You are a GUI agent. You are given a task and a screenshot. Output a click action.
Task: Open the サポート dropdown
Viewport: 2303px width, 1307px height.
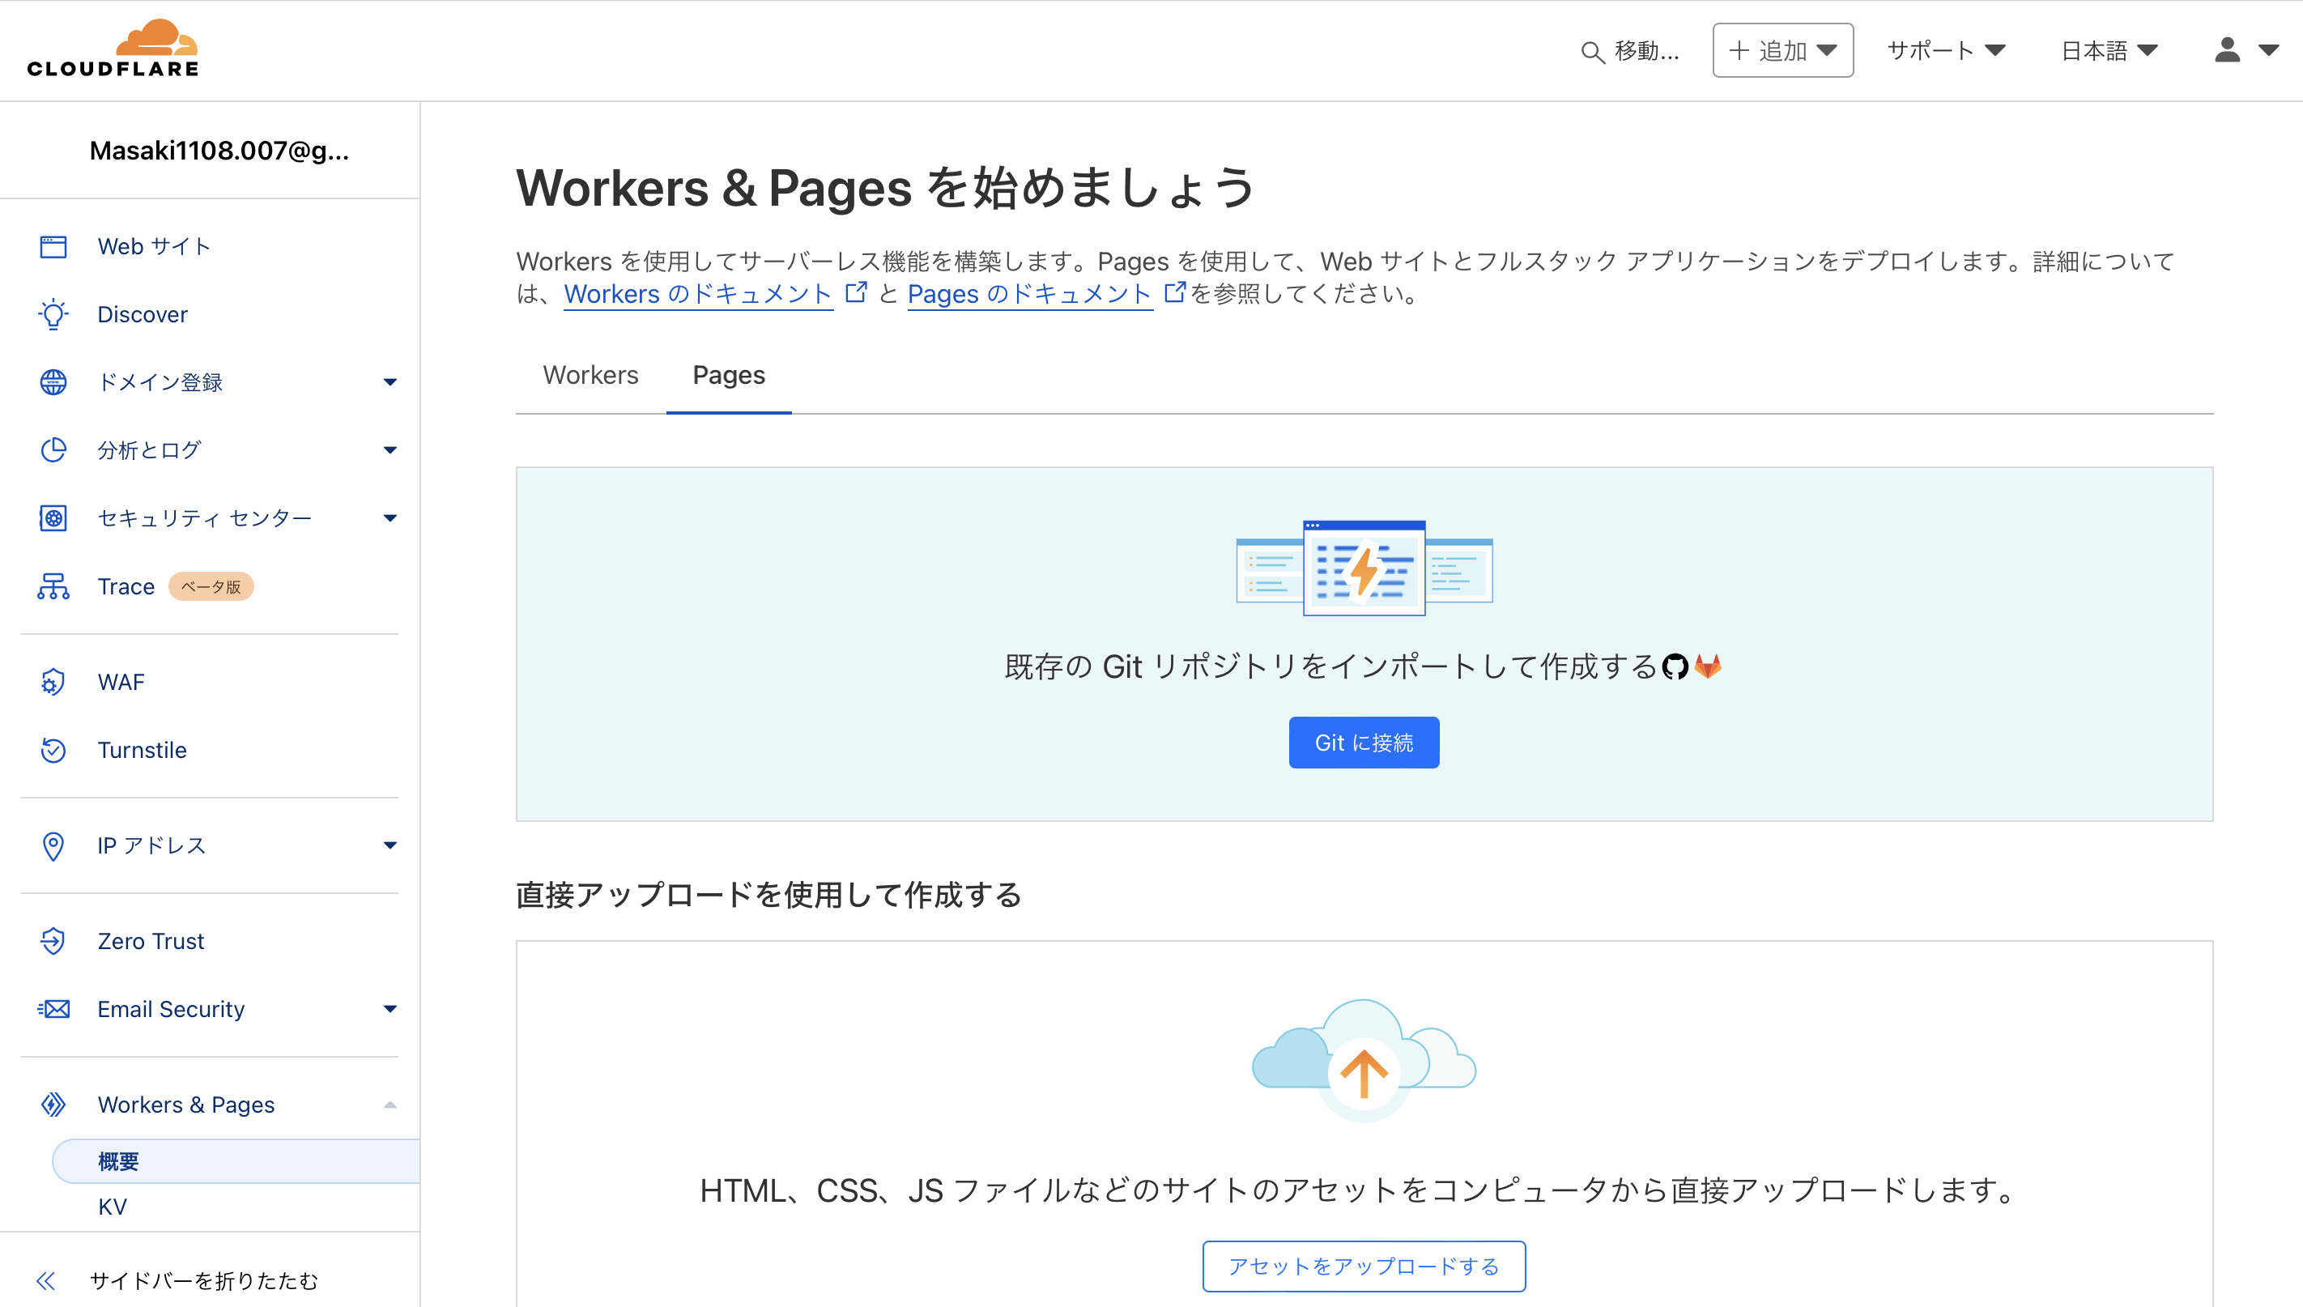click(x=1946, y=50)
